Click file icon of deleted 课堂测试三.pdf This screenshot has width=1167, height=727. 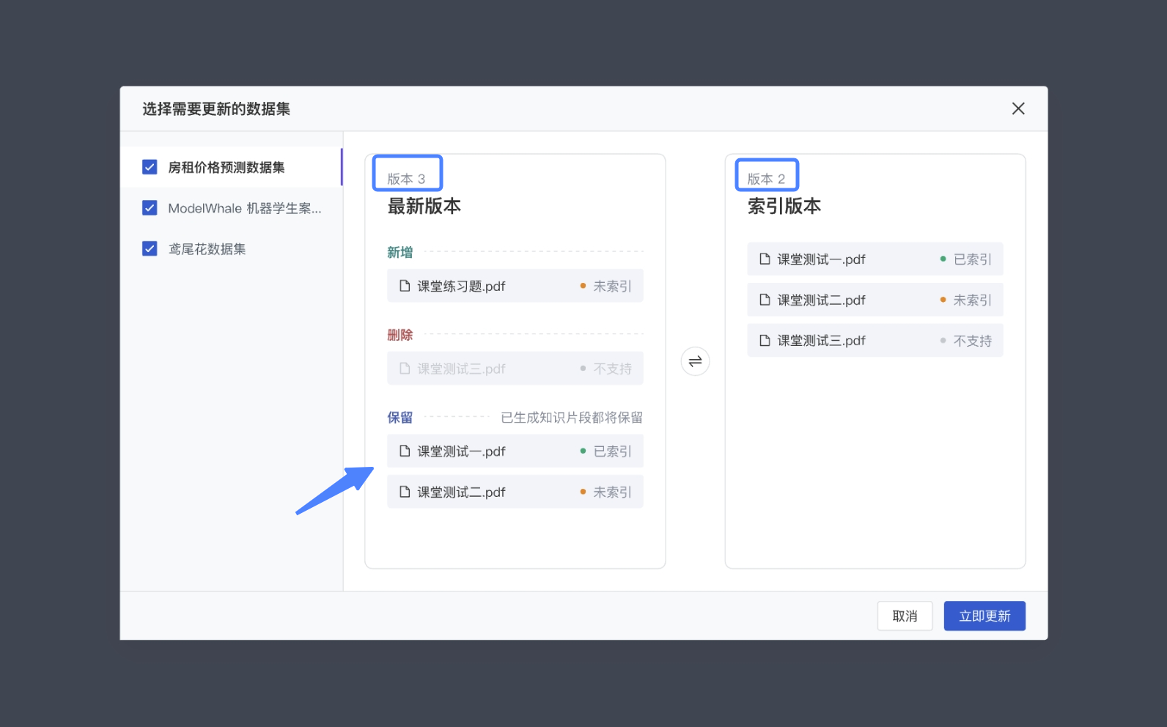point(405,369)
